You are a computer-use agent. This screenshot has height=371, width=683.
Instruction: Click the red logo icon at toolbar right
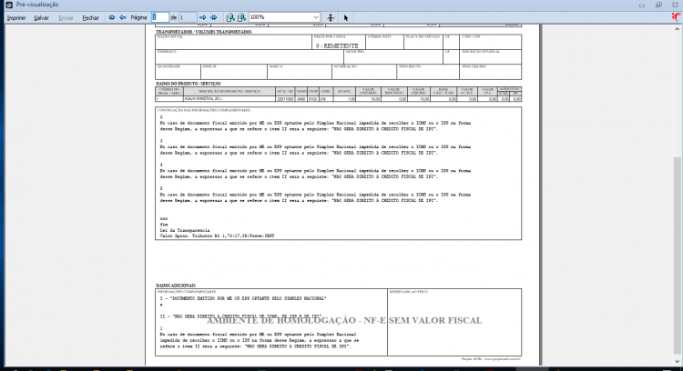coord(677,17)
